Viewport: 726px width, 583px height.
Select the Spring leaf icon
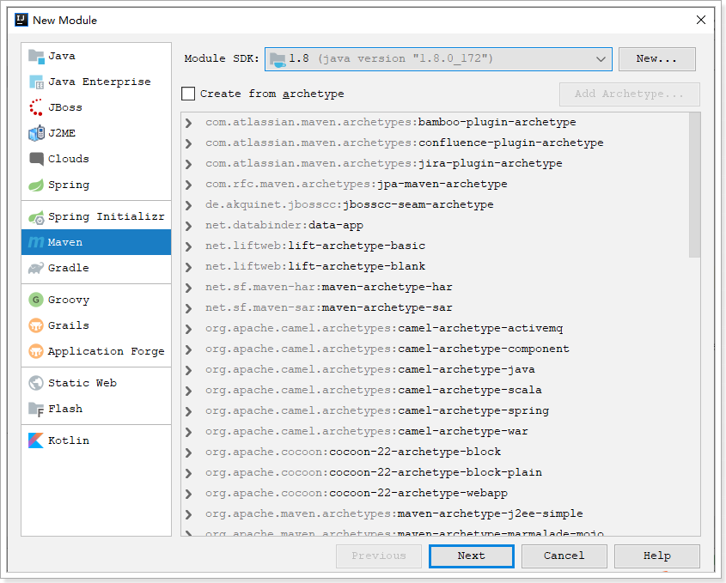point(36,185)
